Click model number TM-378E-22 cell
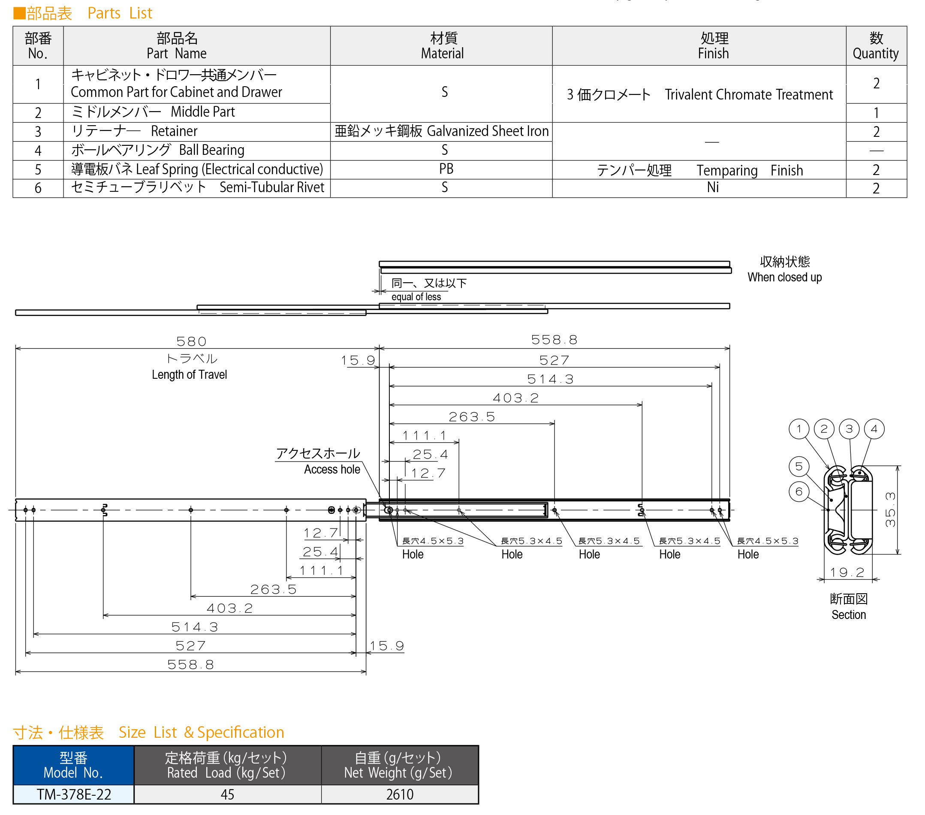Screen dimensions: 925x815 (x=73, y=794)
